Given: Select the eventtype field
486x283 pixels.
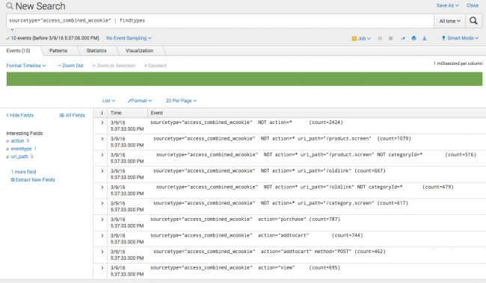Looking at the screenshot, I should click(21, 149).
